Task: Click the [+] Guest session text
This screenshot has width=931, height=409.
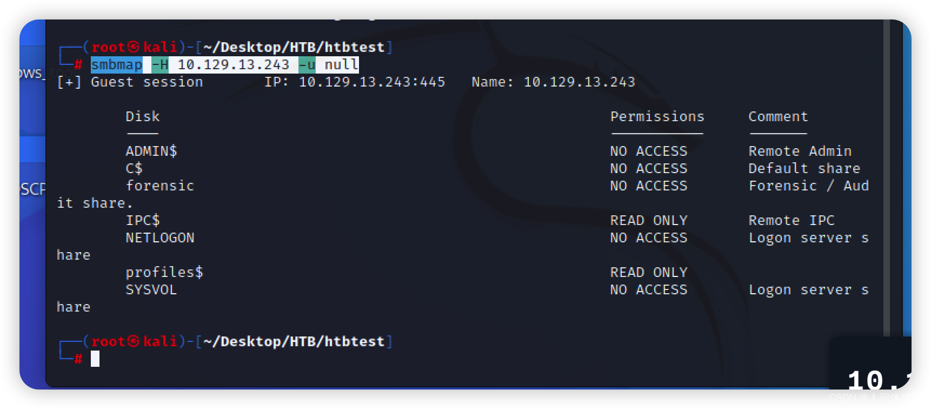Action: click(130, 82)
